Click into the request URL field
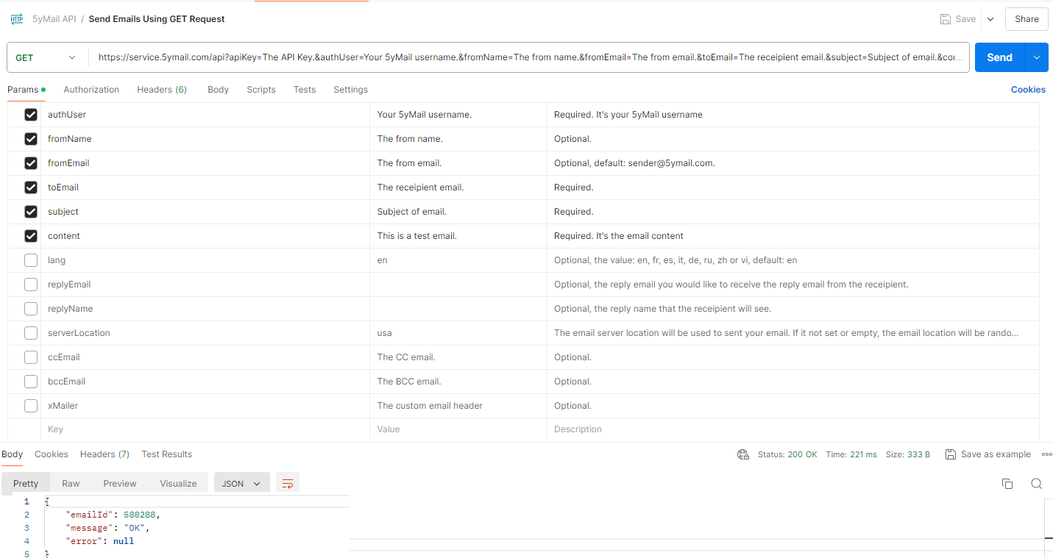This screenshot has width=1053, height=558. pos(530,57)
